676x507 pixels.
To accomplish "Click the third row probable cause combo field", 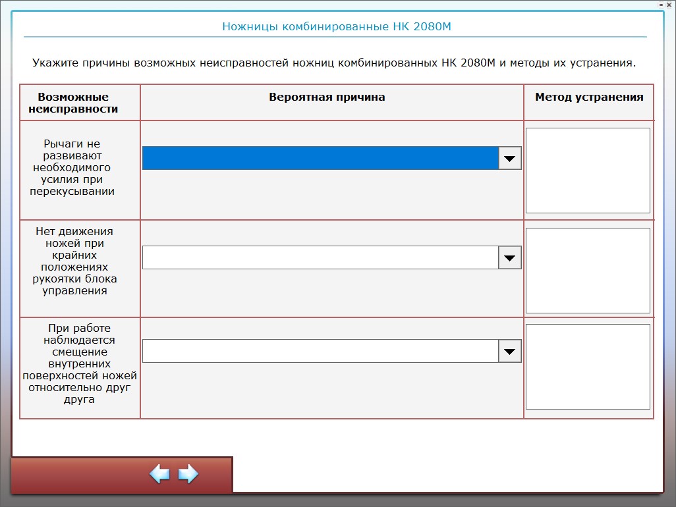I will tap(320, 351).
